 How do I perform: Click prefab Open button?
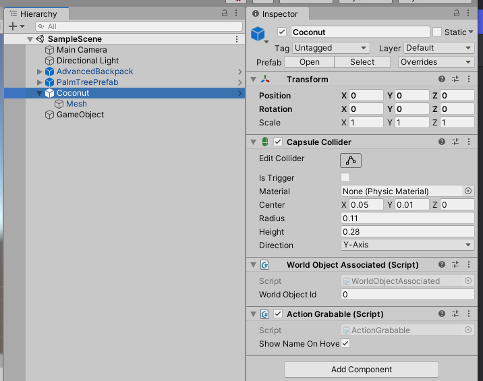309,62
